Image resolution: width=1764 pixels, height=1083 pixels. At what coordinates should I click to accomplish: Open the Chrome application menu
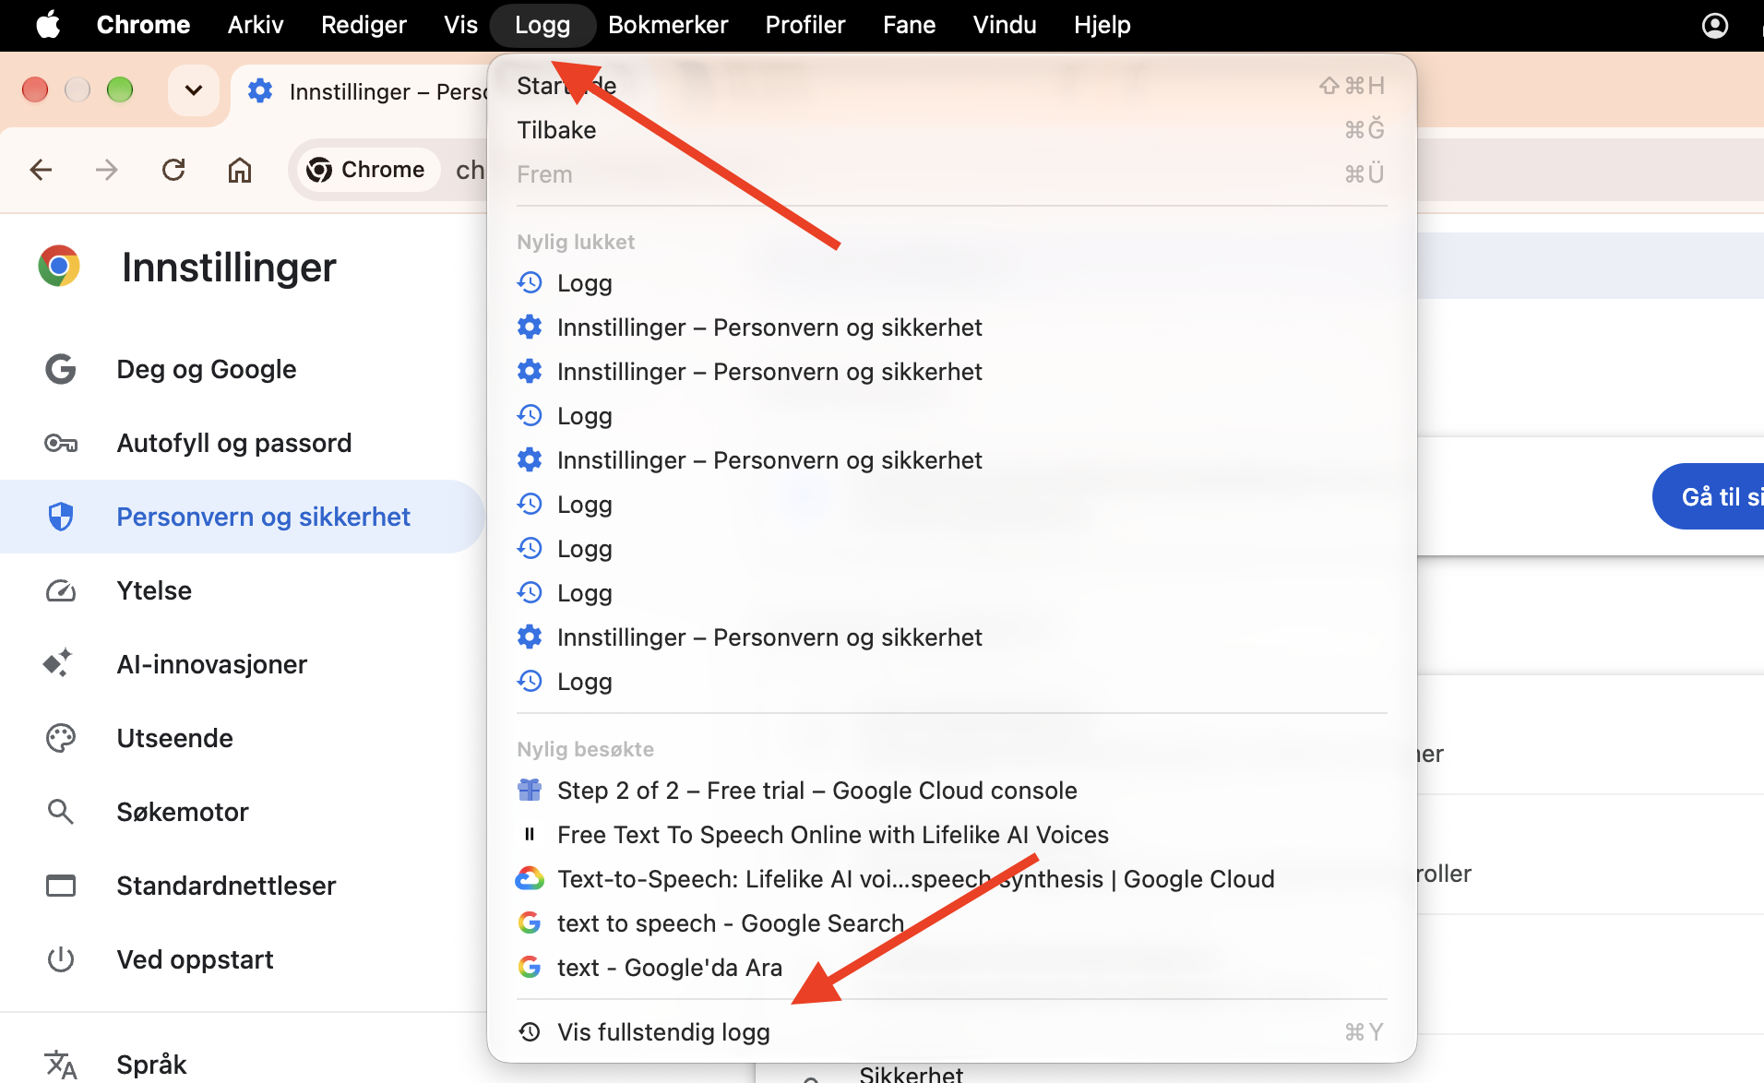(x=143, y=25)
